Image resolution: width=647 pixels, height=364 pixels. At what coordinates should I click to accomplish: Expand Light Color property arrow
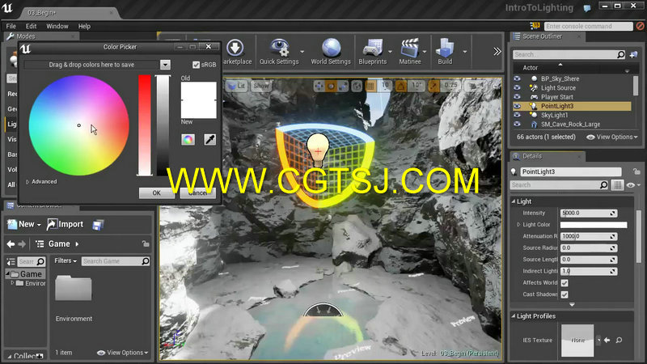(518, 225)
